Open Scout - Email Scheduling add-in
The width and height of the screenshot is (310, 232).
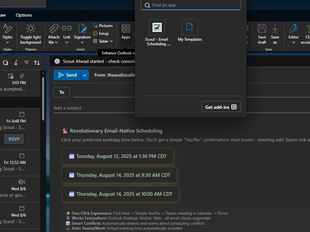157,33
